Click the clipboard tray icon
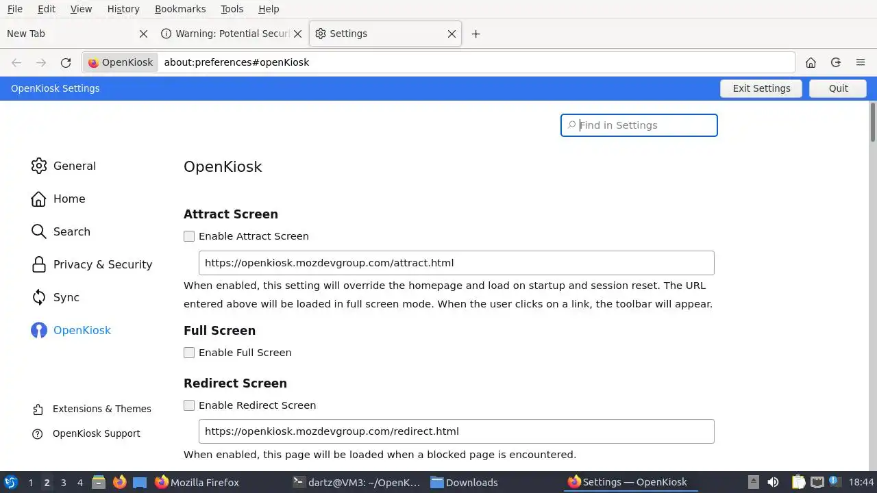The height and width of the screenshot is (493, 877). click(798, 482)
